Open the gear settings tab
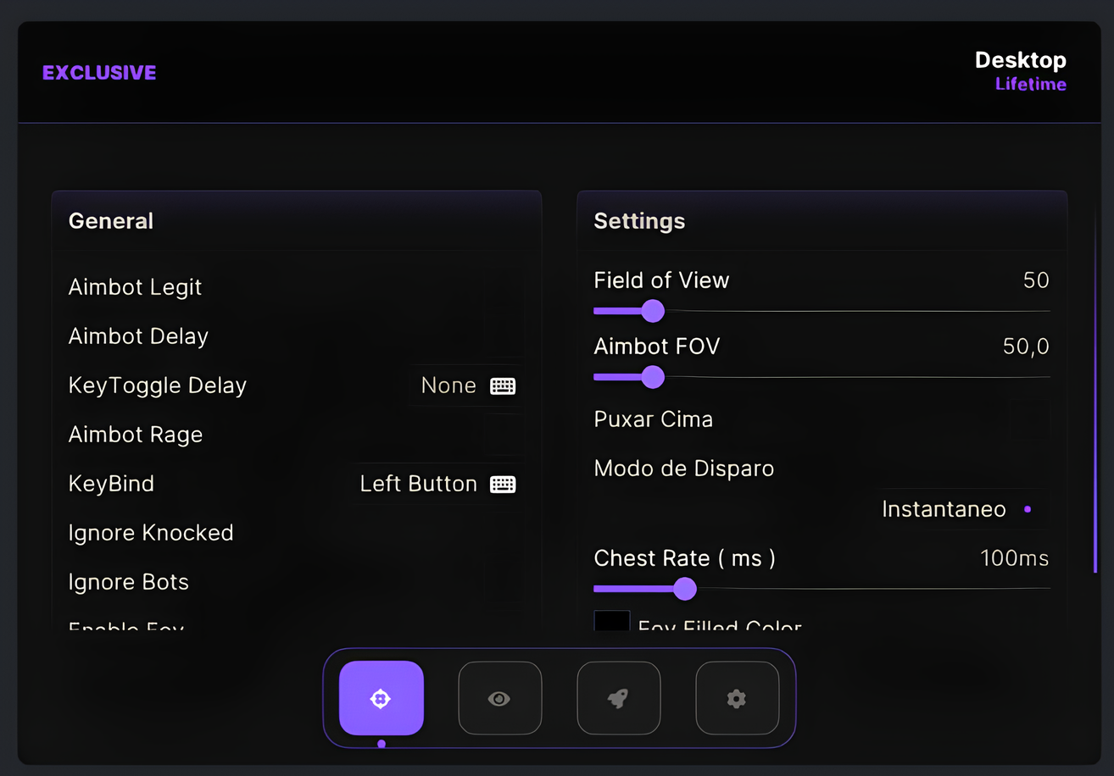This screenshot has height=776, width=1114. coord(737,698)
